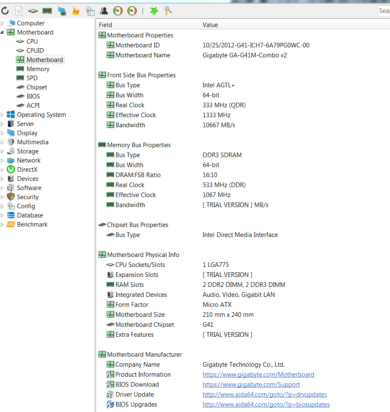Expand the Security tree node
Screen dimensions: 390x412
pos(2,197)
